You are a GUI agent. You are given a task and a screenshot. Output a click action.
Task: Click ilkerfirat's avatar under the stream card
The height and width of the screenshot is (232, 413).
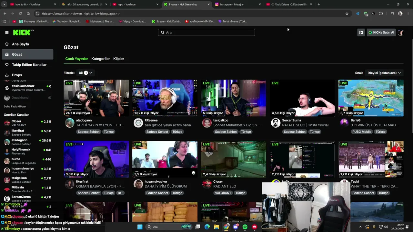(x=70, y=184)
